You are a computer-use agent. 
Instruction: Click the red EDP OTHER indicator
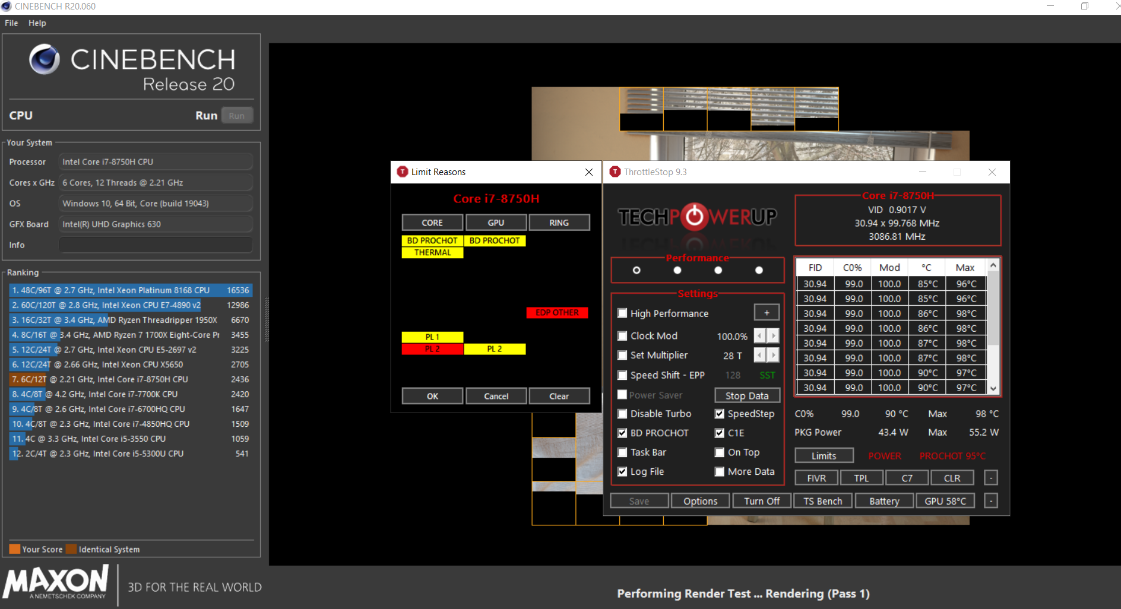557,313
